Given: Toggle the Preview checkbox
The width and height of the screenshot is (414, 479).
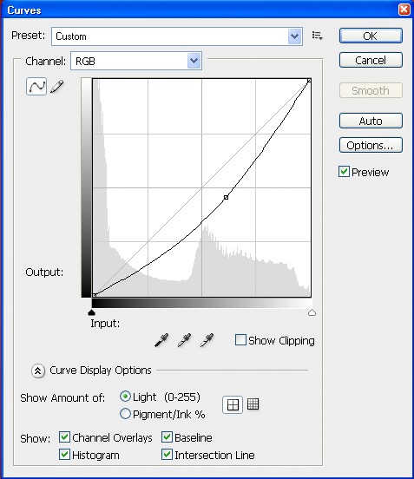Looking at the screenshot, I should [x=344, y=172].
